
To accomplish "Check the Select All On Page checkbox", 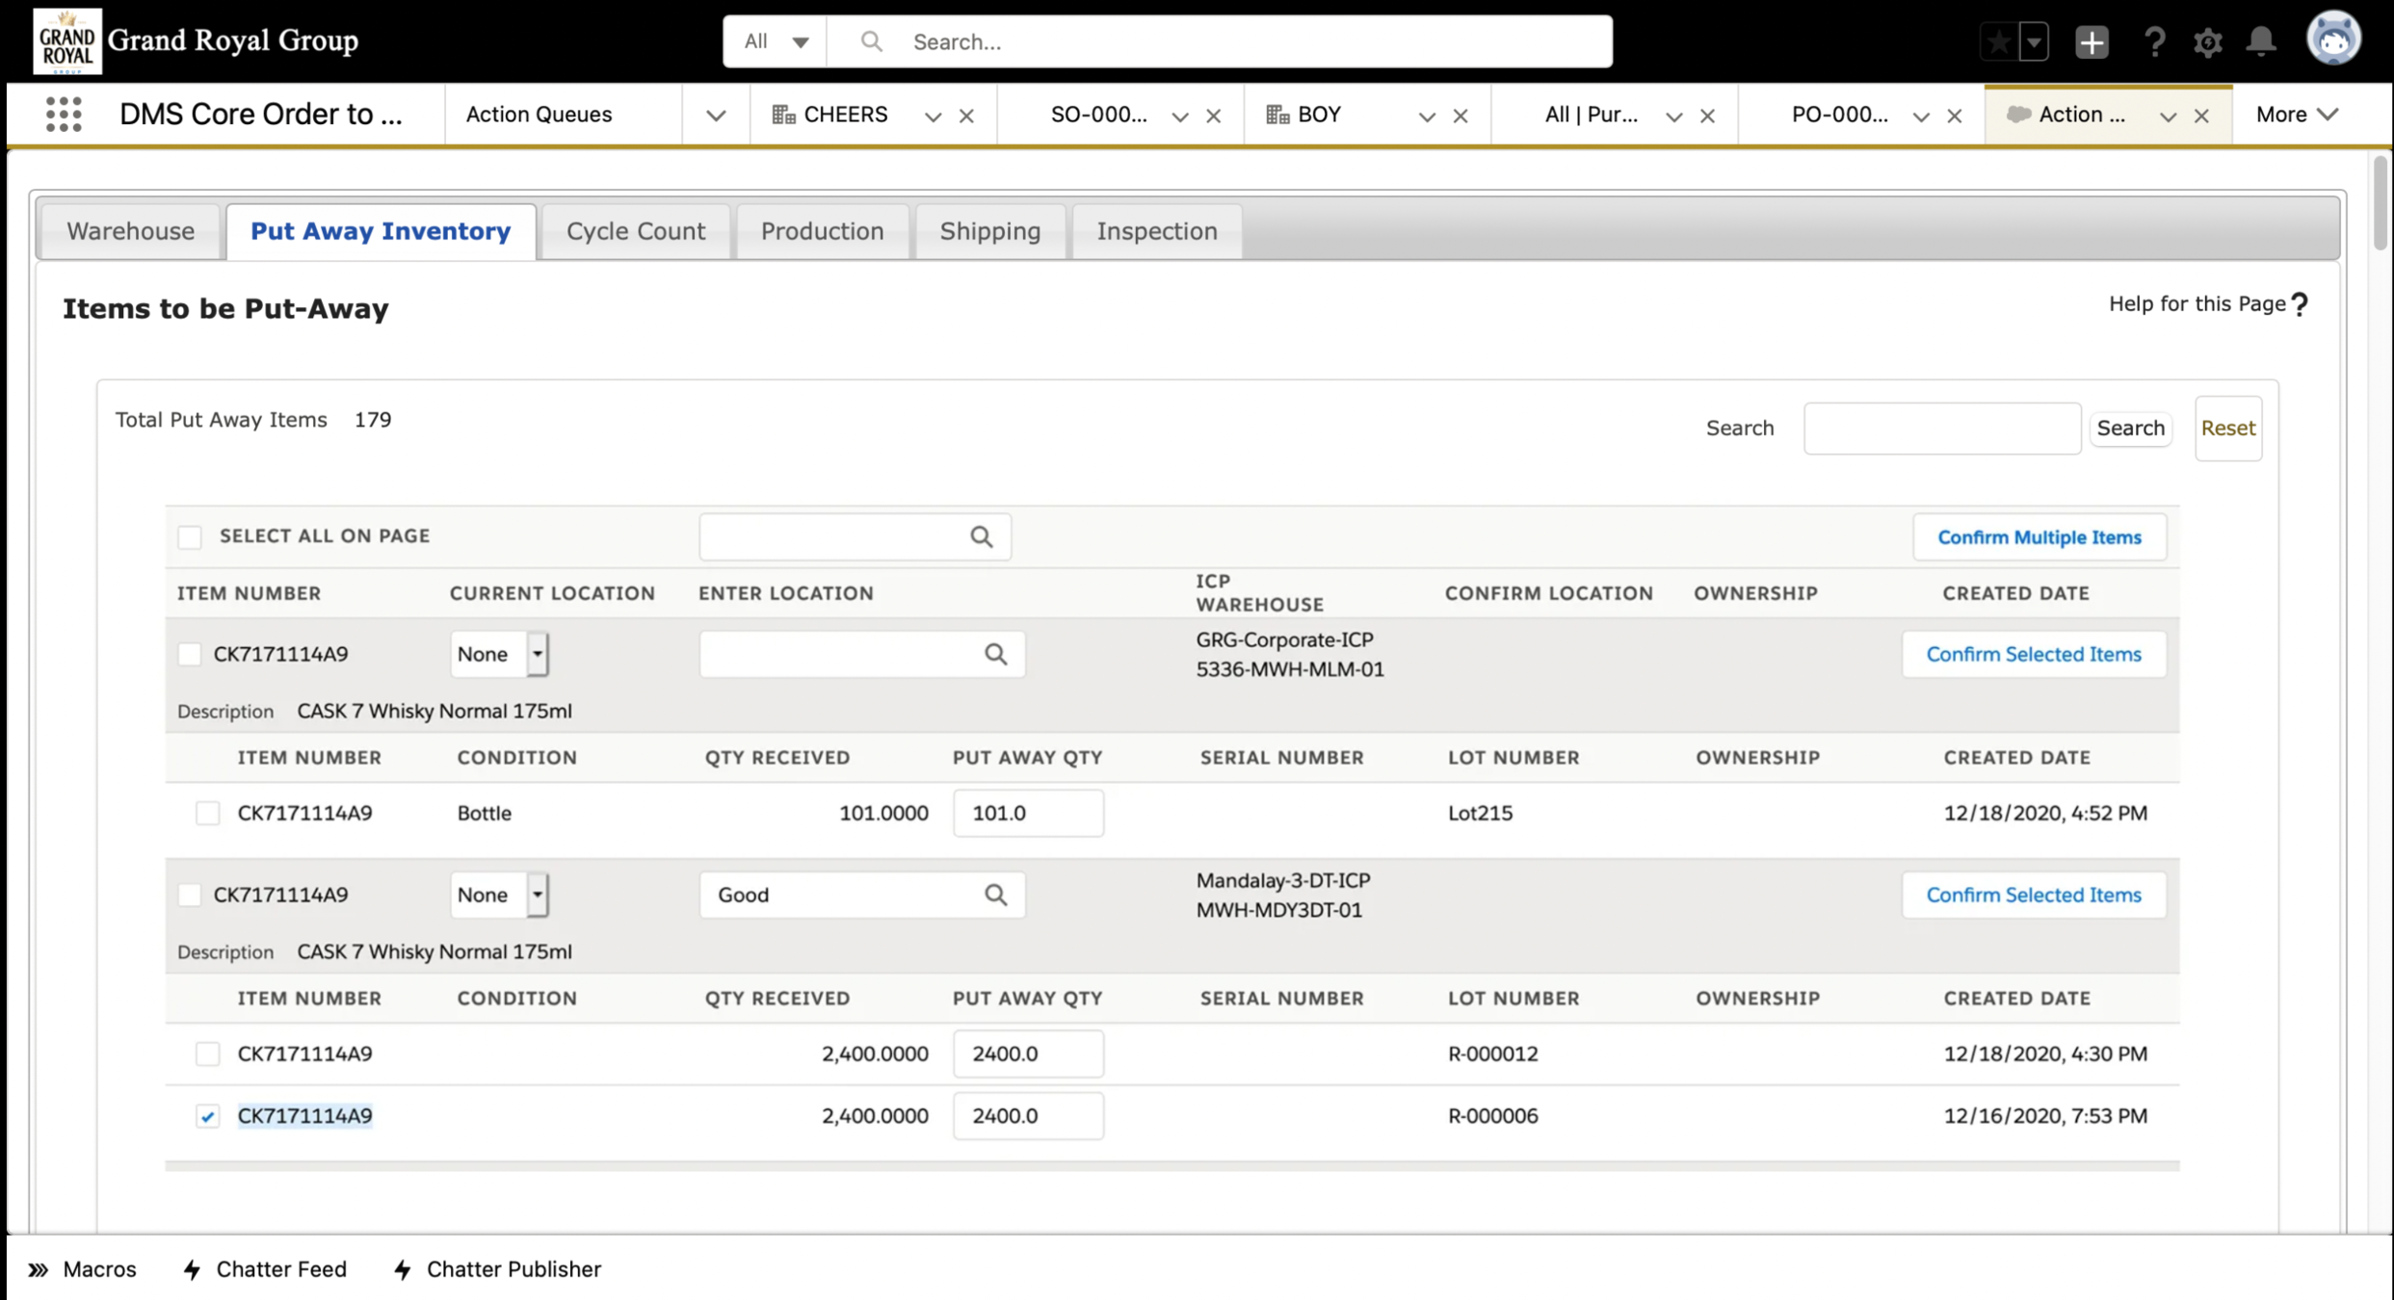I will click(x=190, y=536).
